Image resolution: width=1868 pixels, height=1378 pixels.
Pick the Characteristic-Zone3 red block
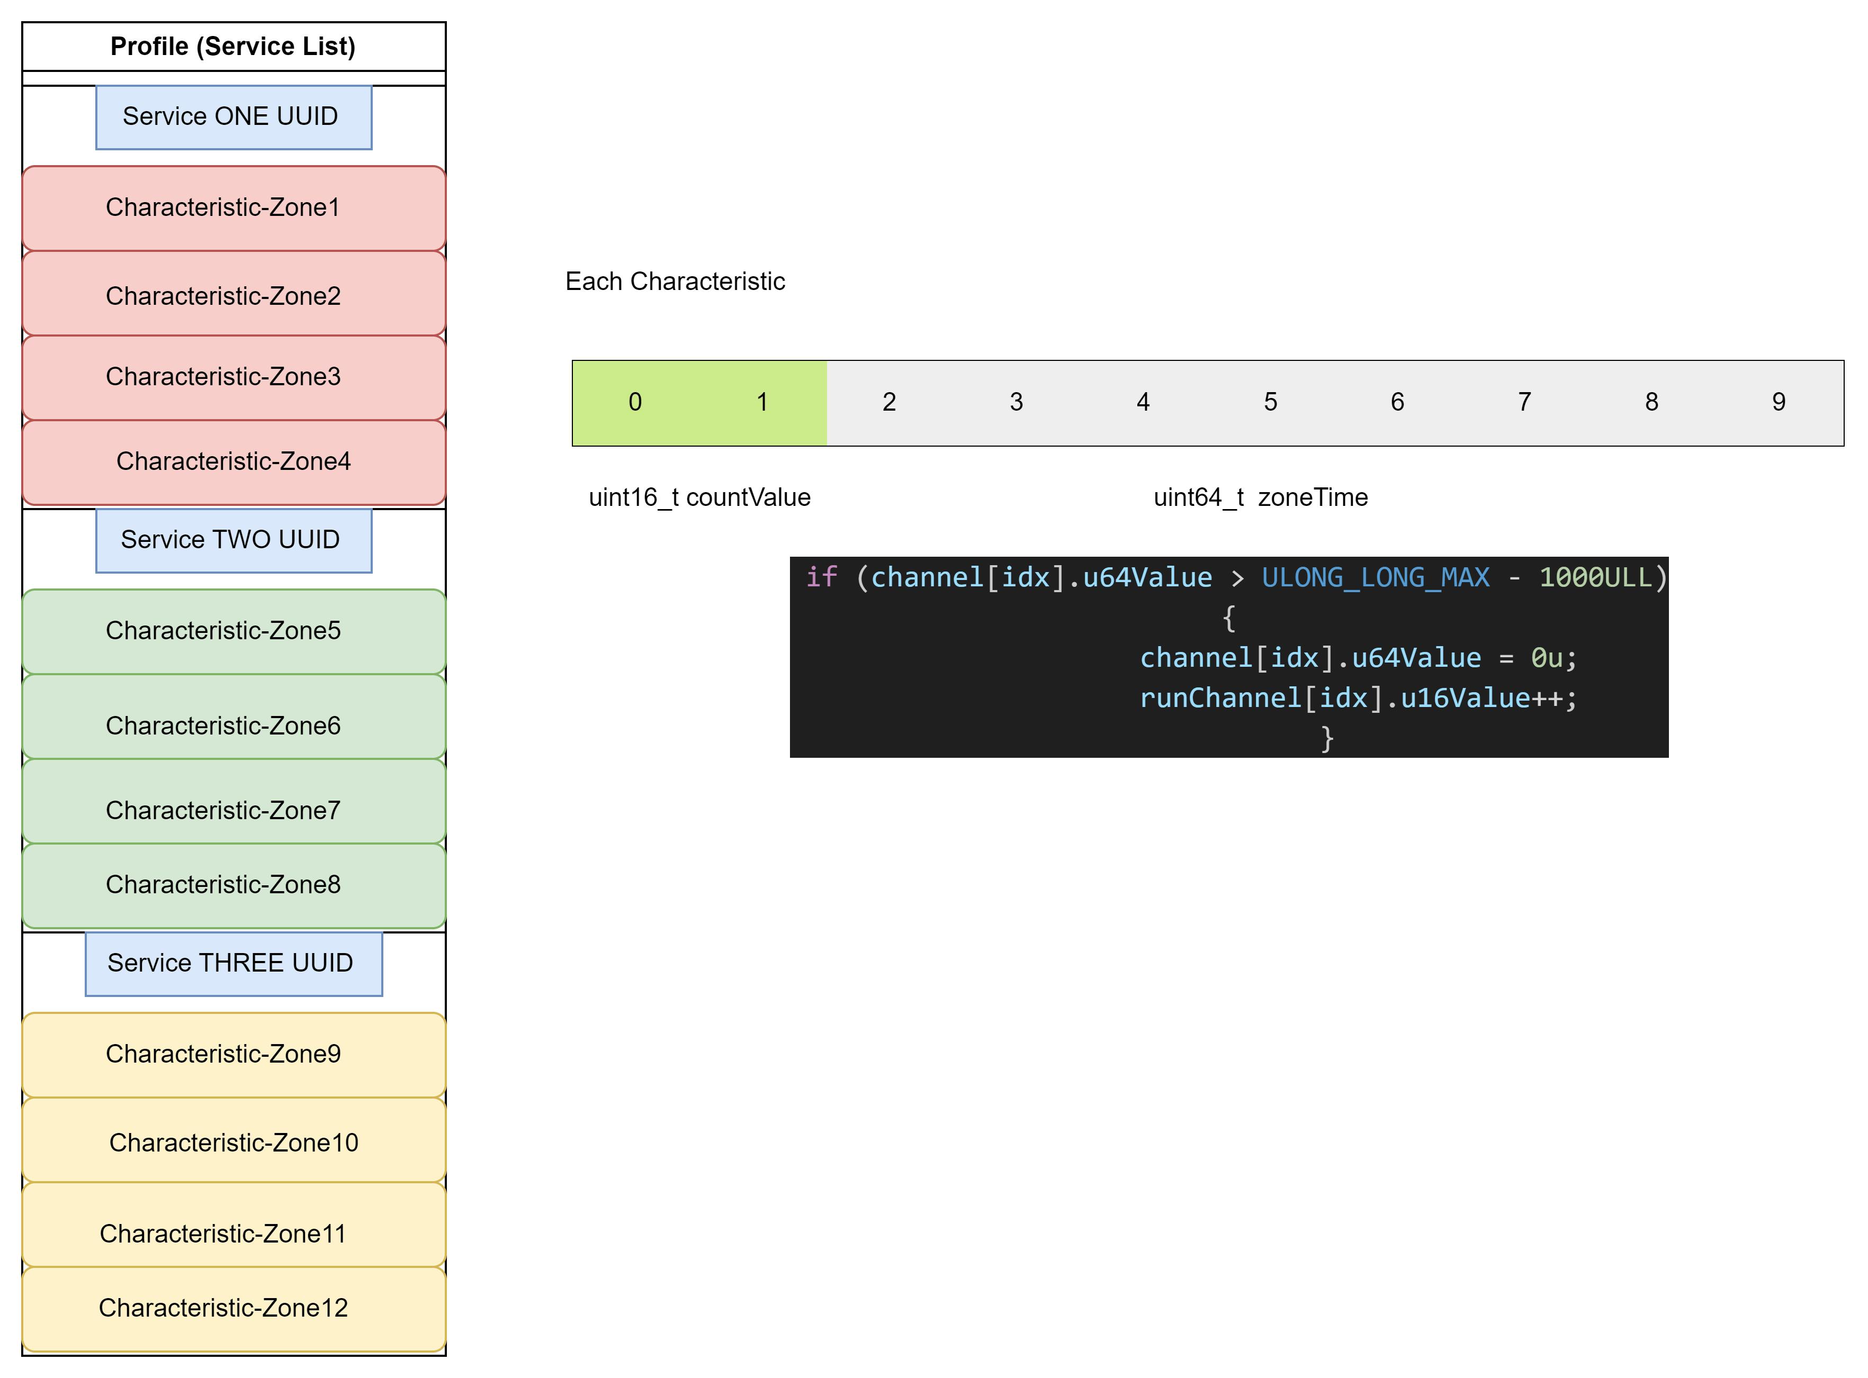(233, 377)
